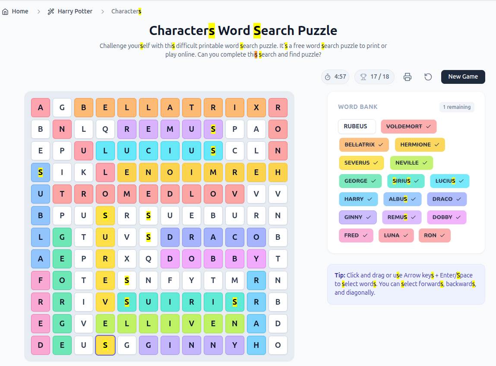496x366 pixels.
Task: Restart the puzzle with the reset arrow icon
Action: pos(428,76)
